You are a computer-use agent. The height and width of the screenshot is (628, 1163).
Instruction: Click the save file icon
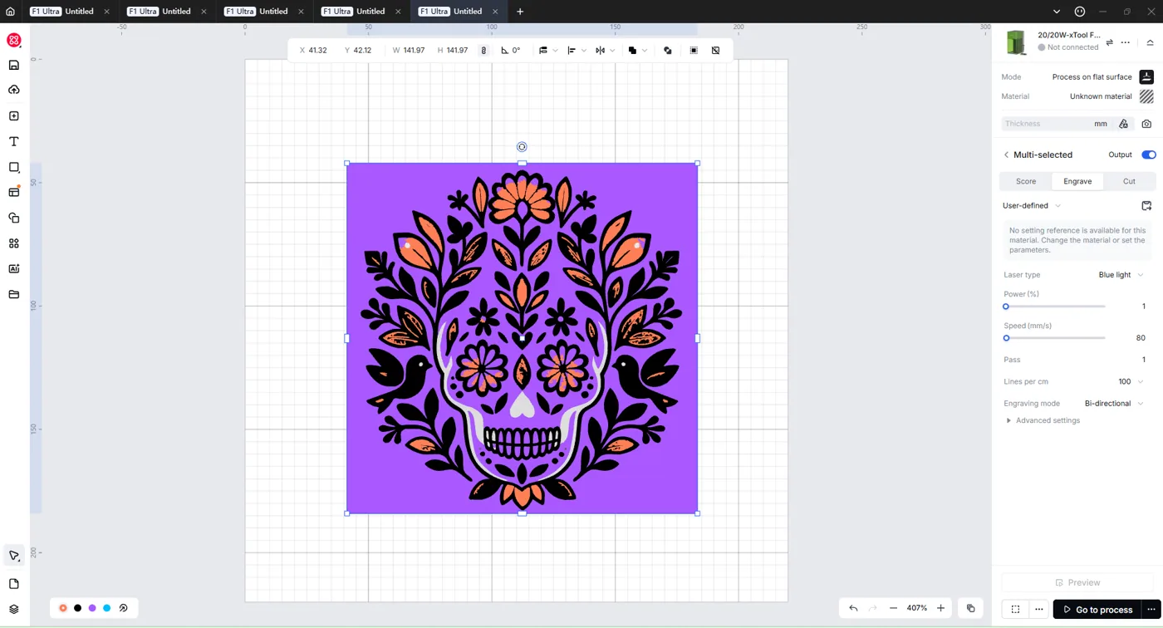pos(13,65)
